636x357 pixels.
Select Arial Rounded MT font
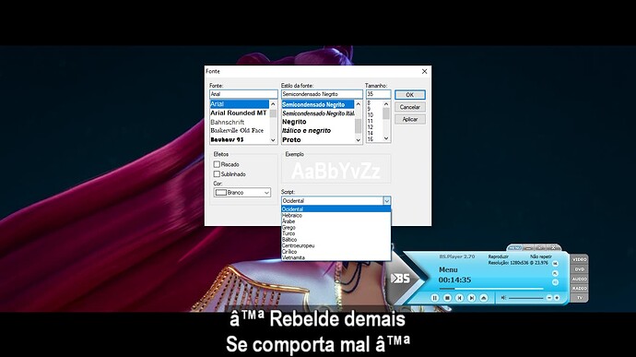[239, 113]
